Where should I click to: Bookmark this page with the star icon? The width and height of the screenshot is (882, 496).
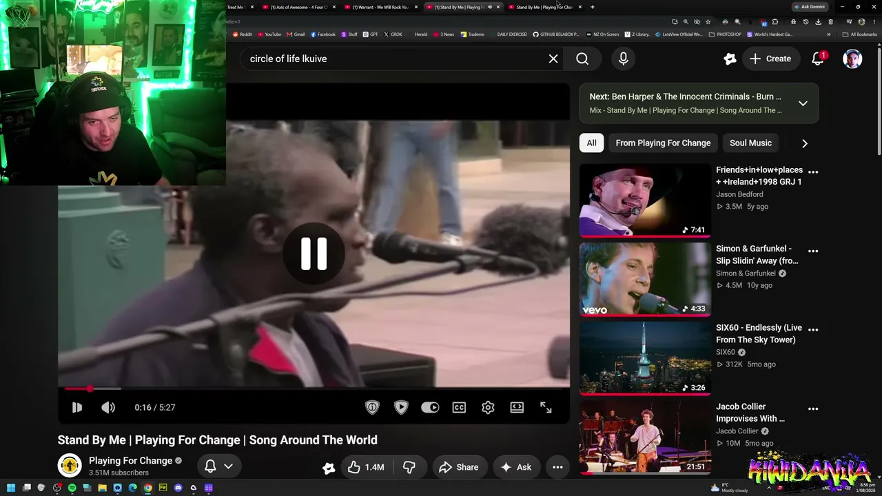pyautogui.click(x=708, y=21)
